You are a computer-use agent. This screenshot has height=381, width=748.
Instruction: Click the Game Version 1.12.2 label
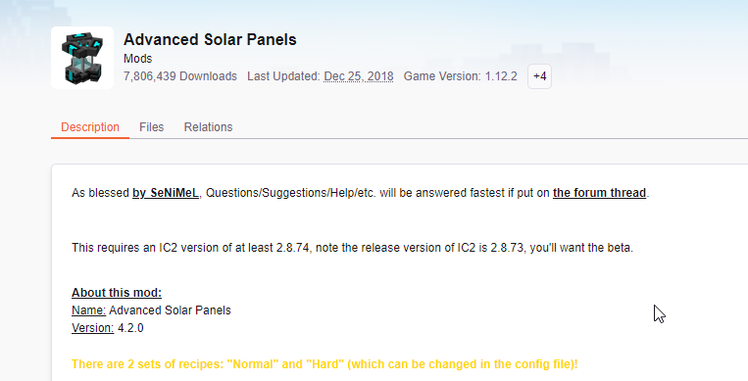coord(461,76)
